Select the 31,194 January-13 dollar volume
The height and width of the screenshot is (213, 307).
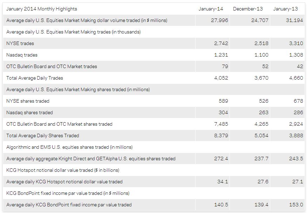[x=294, y=20]
